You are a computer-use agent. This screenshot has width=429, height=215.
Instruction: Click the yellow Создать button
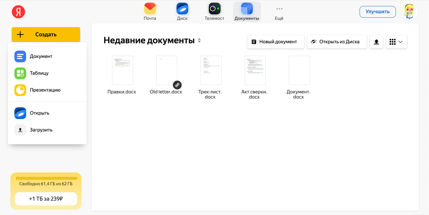(46, 34)
